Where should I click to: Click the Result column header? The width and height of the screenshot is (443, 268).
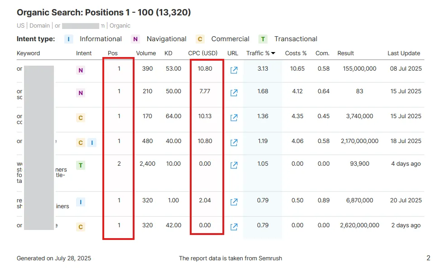[x=346, y=53]
